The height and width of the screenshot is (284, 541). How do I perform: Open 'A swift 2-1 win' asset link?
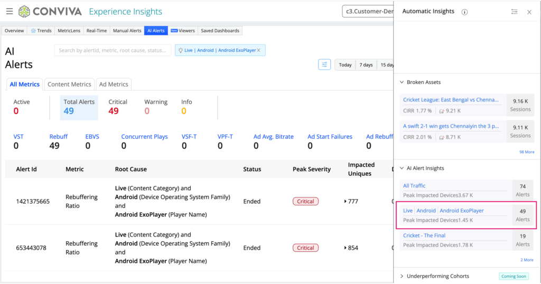point(451,126)
